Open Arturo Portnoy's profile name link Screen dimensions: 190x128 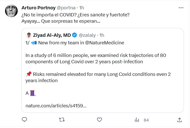point(39,8)
